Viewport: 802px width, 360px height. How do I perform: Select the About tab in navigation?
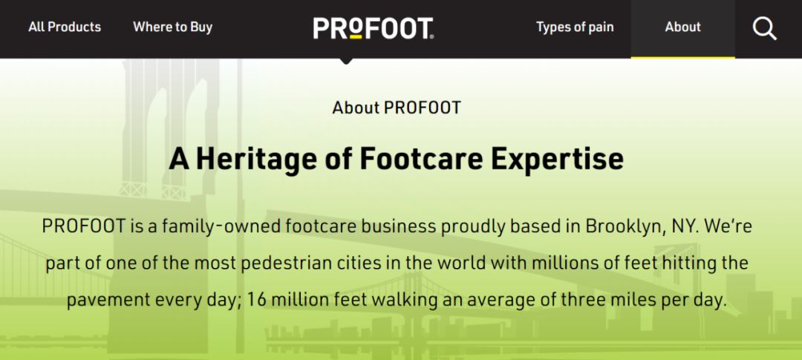tap(682, 27)
